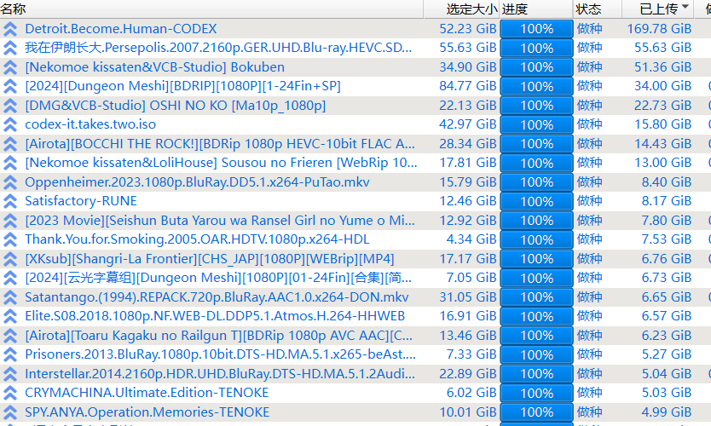
Task: Click seeding icon for Satantango row
Action: (x=10, y=296)
